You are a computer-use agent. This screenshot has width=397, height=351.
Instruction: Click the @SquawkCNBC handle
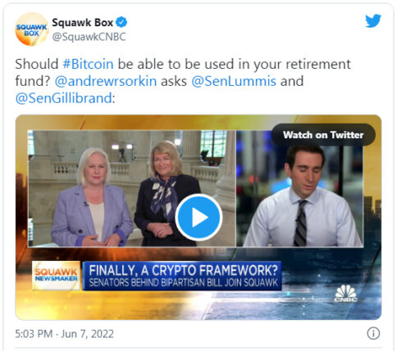point(89,37)
